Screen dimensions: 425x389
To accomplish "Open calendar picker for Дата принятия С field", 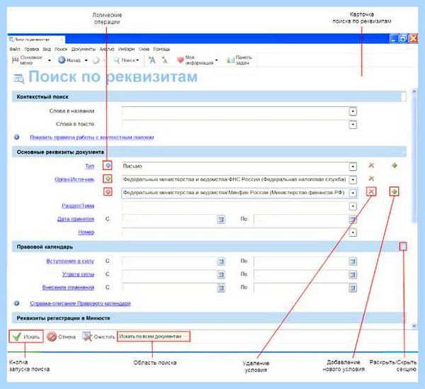I will coord(221,220).
